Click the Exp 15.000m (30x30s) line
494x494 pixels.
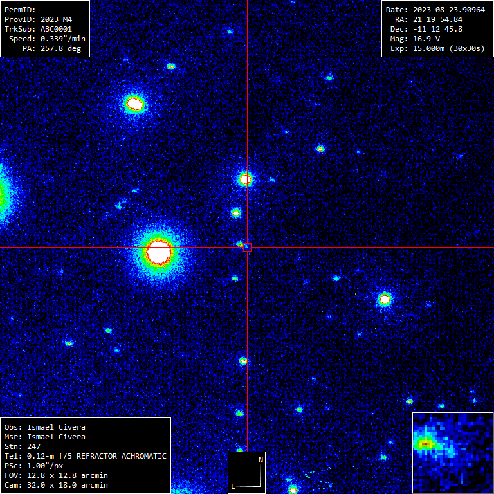point(437,48)
